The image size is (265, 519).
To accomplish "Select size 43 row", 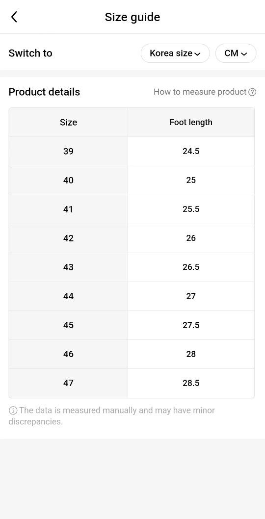I will click(x=132, y=267).
